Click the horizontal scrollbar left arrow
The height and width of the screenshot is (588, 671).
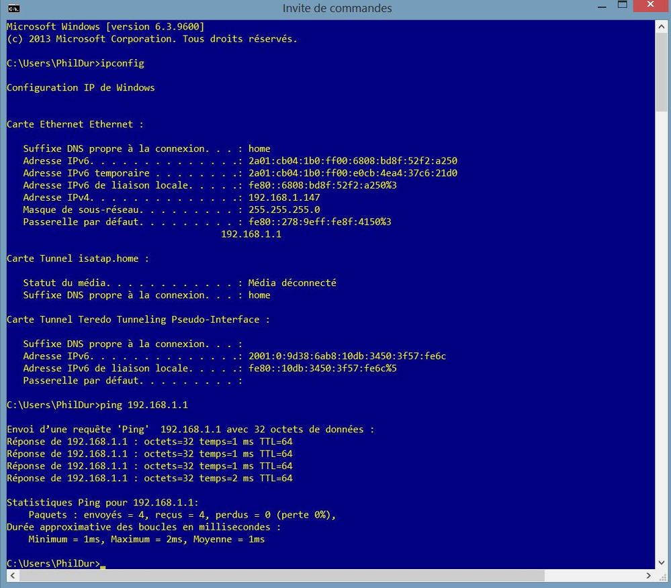[8, 576]
